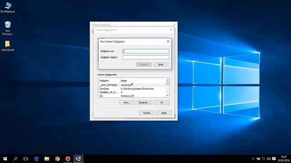Focus the Değişken değeri input field
Image resolution: width=291 pixels, height=163 pixels.
pyautogui.click(x=145, y=58)
